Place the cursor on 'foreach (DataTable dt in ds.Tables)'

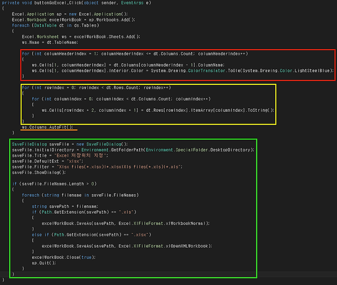pos(55,25)
